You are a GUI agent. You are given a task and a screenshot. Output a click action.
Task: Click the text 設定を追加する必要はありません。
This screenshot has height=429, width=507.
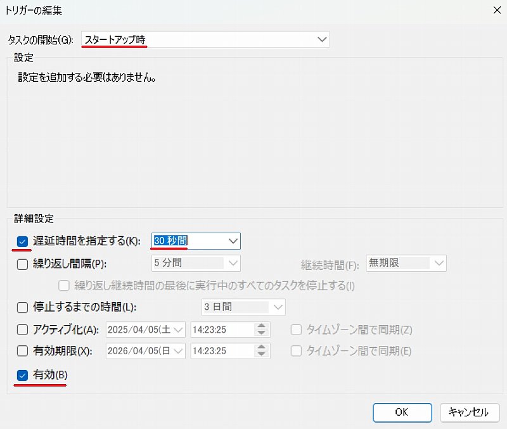click(x=87, y=77)
